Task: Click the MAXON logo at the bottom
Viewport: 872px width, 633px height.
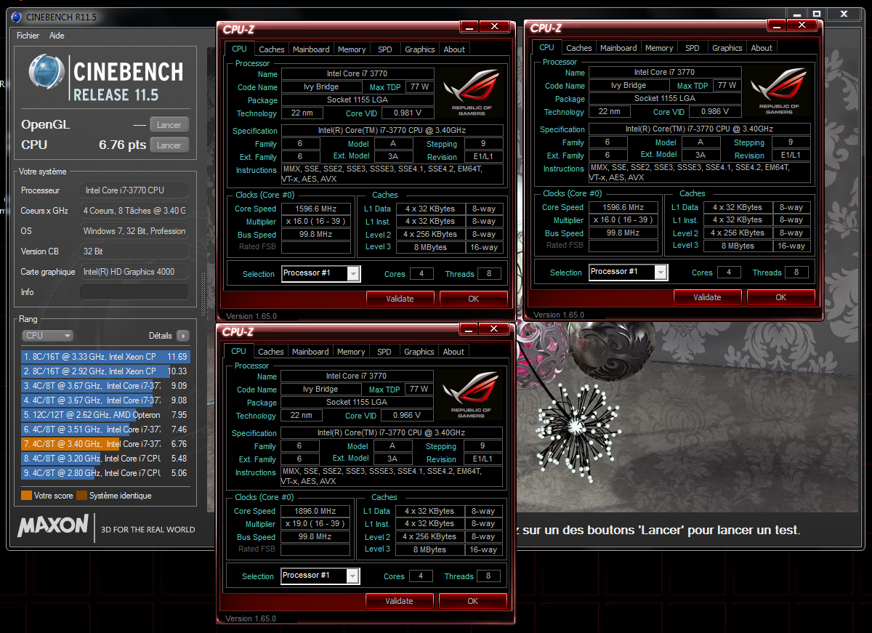Action: pyautogui.click(x=53, y=525)
